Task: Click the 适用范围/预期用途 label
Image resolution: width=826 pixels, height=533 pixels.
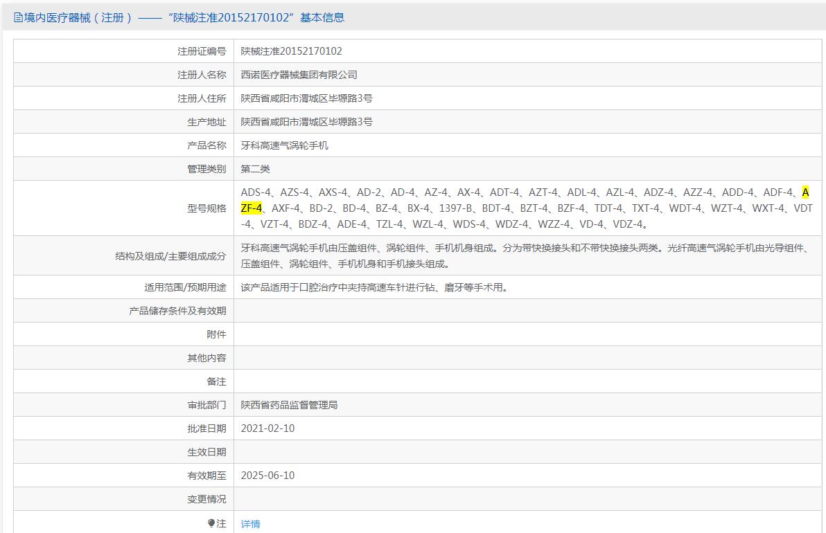Action: 185,287
